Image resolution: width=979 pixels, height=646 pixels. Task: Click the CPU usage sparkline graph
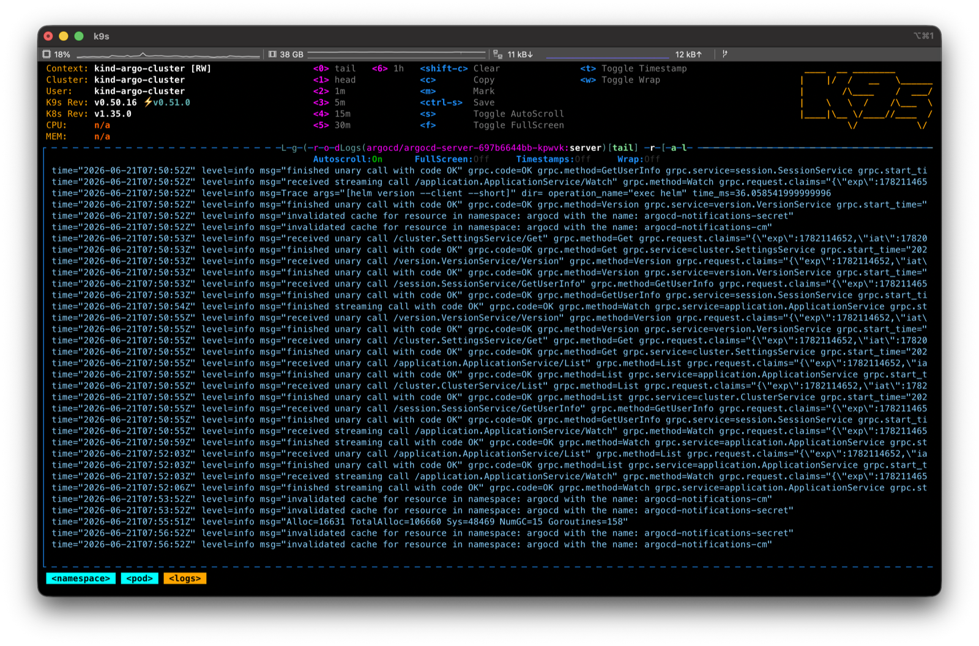pyautogui.click(x=168, y=55)
